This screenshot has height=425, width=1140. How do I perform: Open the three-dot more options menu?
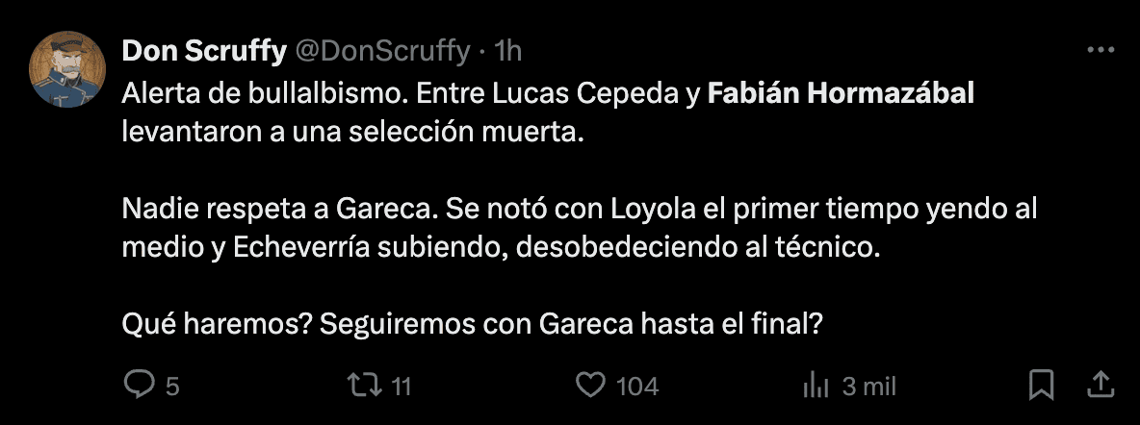coord(1099,51)
